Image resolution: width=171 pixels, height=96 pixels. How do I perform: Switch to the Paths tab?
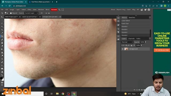(138, 38)
